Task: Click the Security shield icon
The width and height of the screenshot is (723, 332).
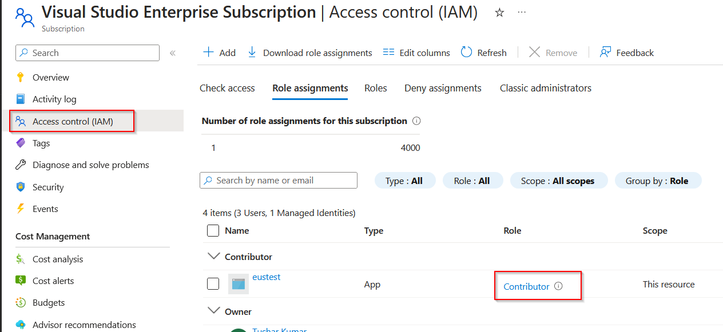Action: [x=21, y=187]
